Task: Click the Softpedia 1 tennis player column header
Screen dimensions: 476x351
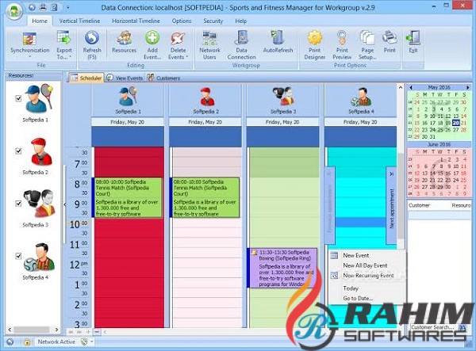Action: click(x=128, y=100)
